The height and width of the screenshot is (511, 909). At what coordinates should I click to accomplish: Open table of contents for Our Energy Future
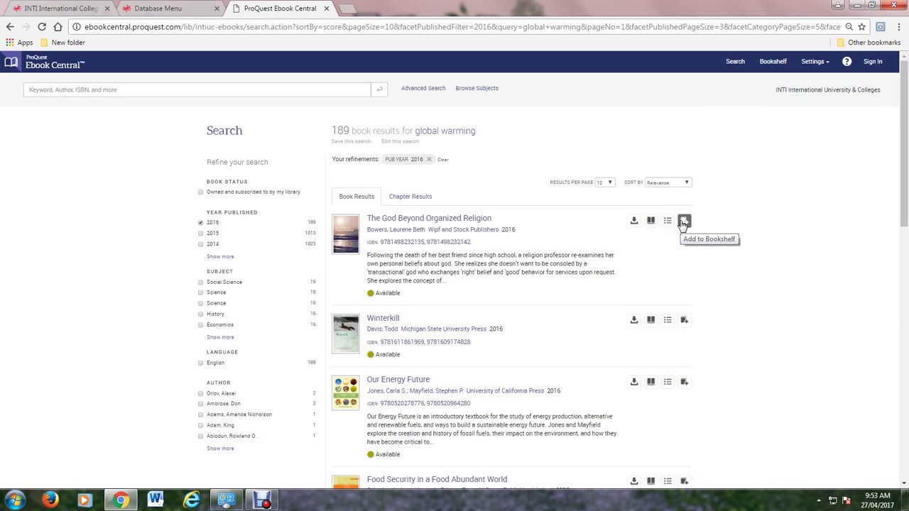[668, 382]
